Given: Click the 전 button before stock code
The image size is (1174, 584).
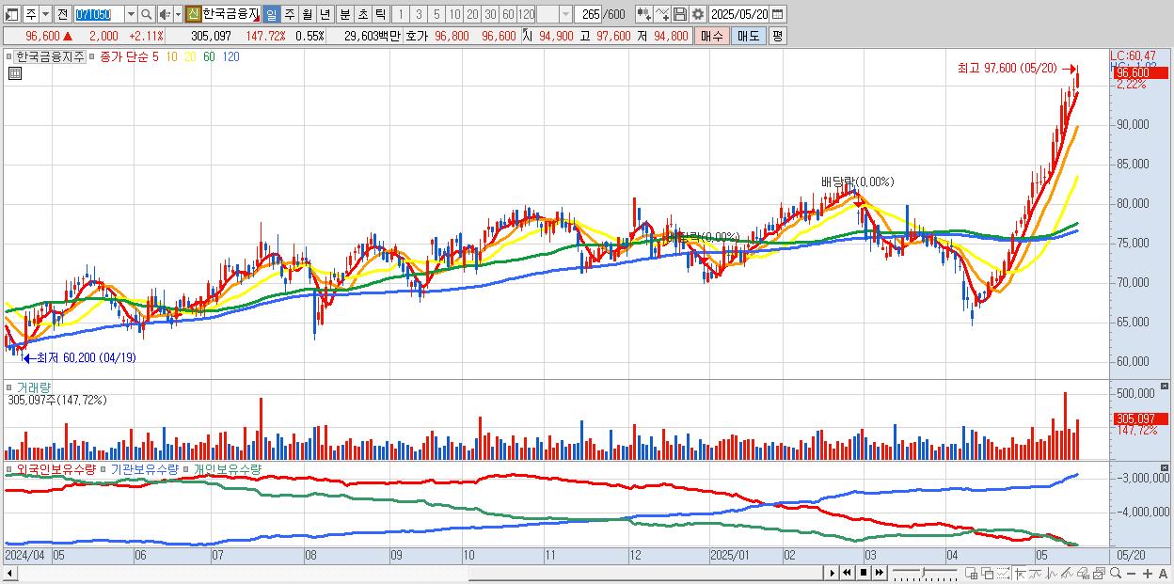Looking at the screenshot, I should [x=62, y=14].
